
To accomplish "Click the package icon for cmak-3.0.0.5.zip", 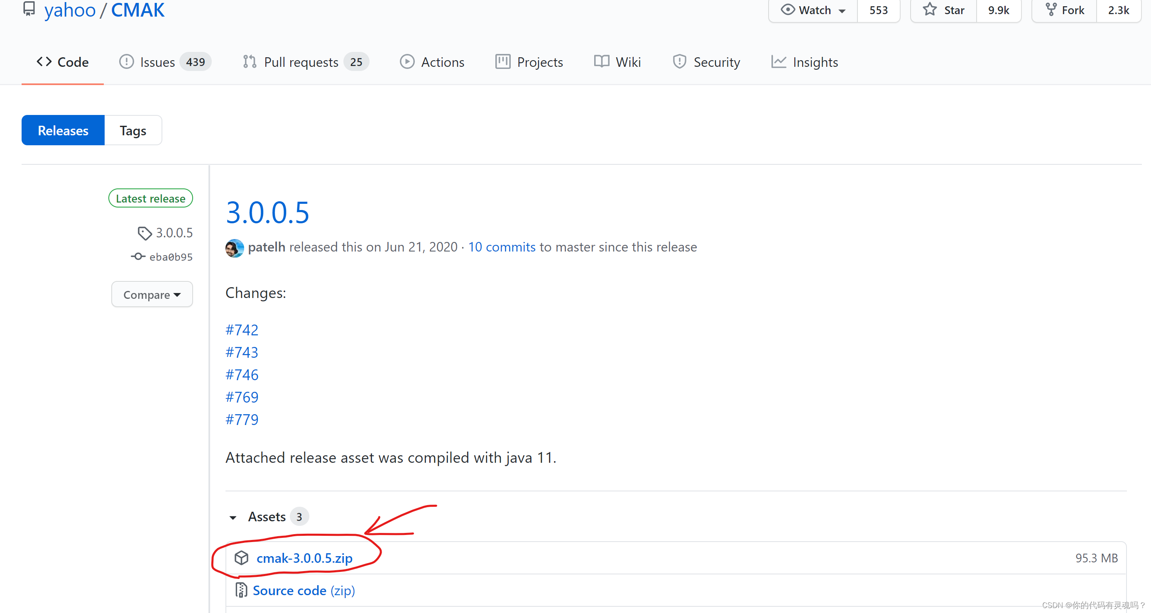I will (x=241, y=558).
